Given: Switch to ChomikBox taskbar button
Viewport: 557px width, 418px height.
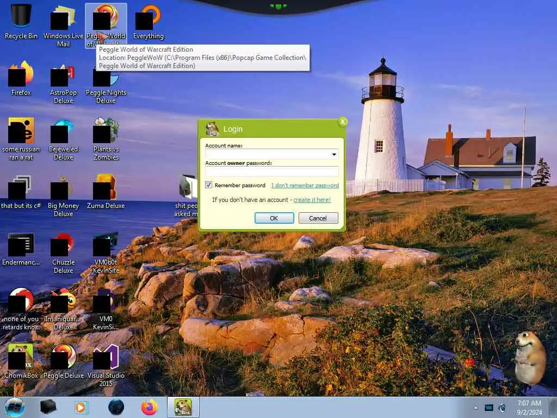Looking at the screenshot, I should click(x=183, y=407).
